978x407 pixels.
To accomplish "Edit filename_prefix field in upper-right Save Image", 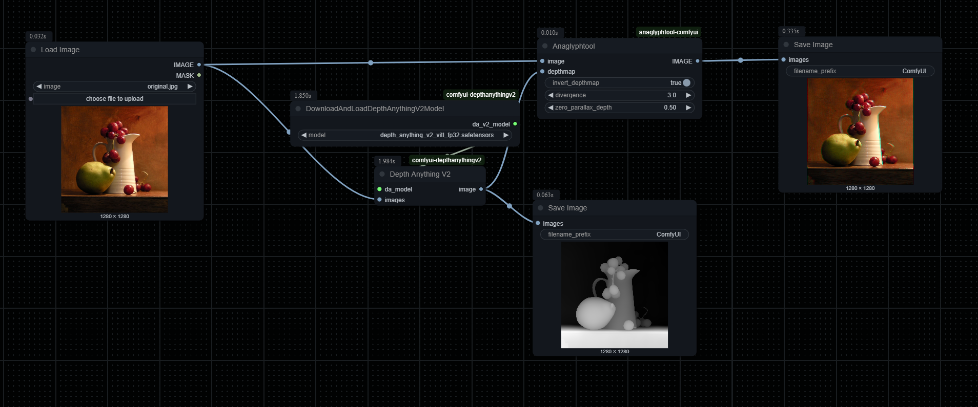I will tap(860, 71).
